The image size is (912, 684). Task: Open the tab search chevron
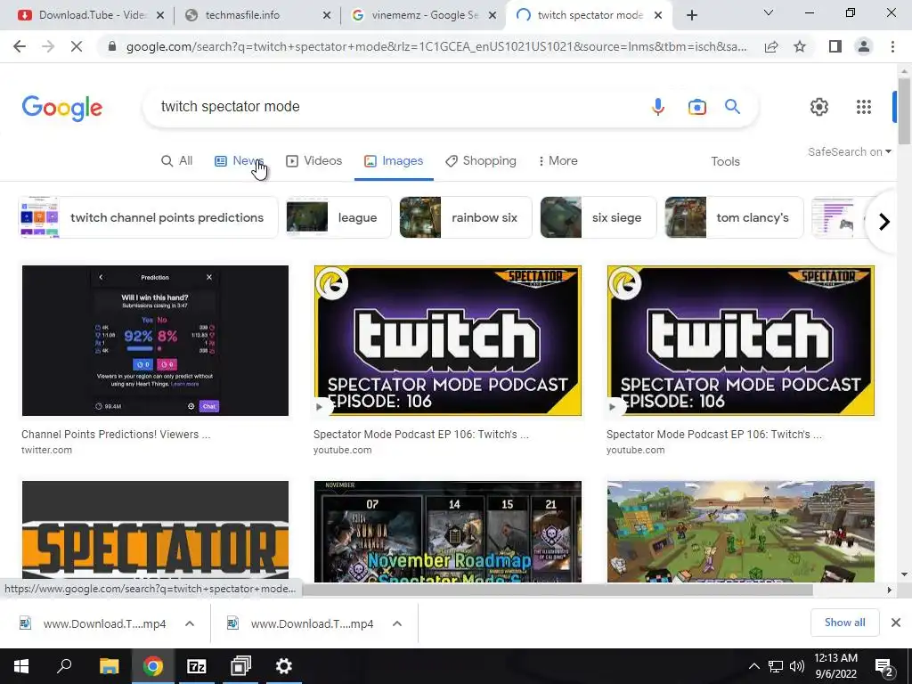[x=769, y=12]
